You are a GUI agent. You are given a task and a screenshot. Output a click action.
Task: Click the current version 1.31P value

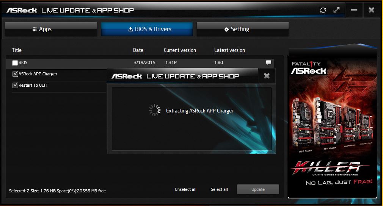(171, 62)
